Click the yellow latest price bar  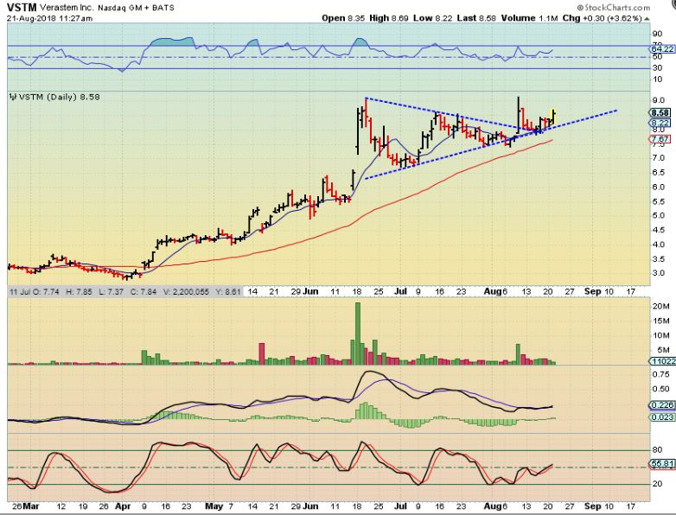(553, 116)
